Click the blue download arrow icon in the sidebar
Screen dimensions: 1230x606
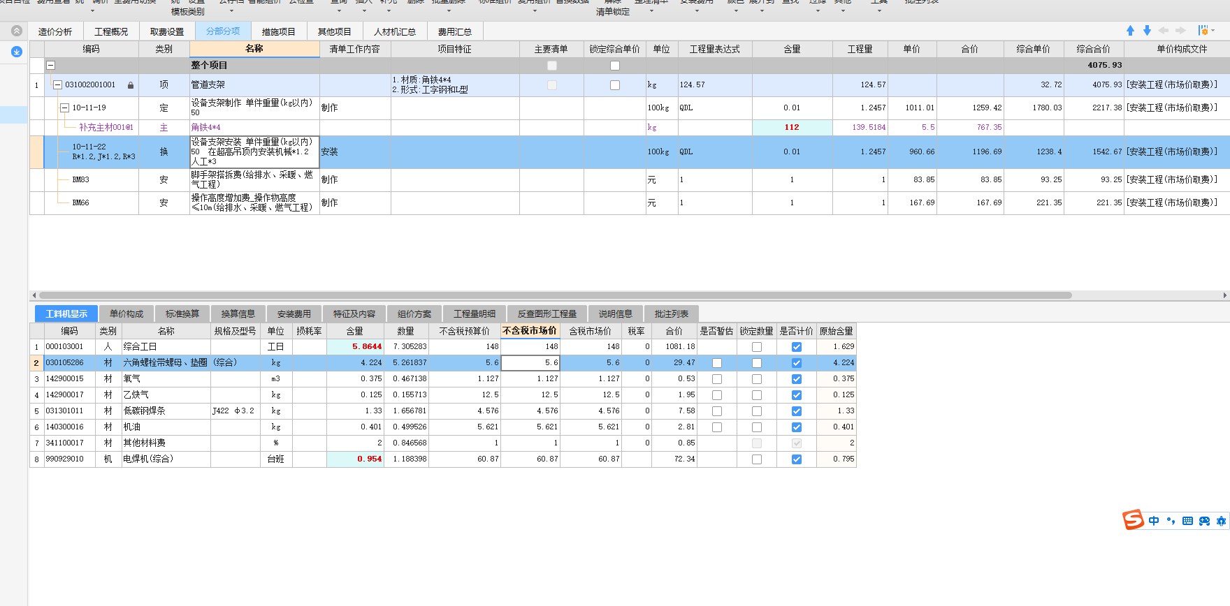tap(17, 52)
